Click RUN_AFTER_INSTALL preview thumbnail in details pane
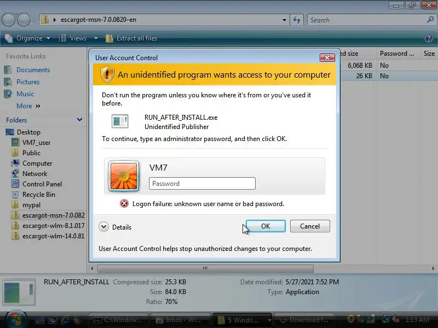Image resolution: width=438 pixels, height=328 pixels. (19, 292)
